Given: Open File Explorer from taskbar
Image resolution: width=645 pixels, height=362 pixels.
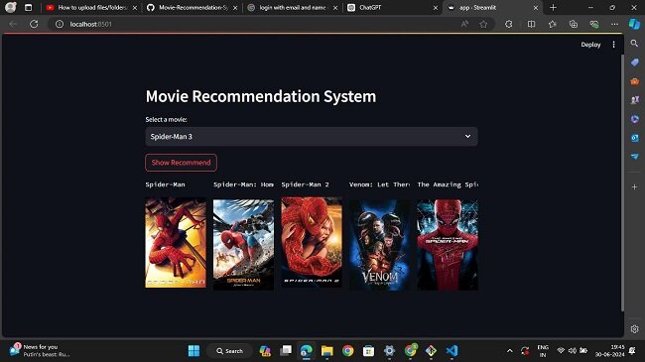Looking at the screenshot, I should coord(327,350).
